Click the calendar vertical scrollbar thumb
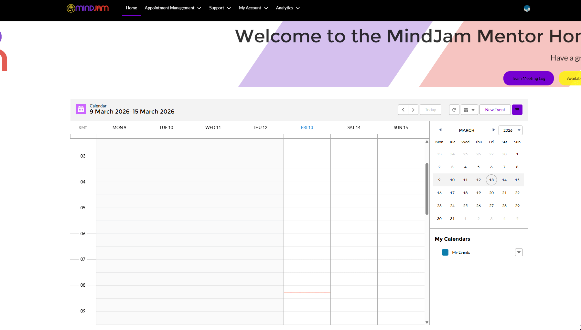581x330 pixels. click(x=427, y=189)
